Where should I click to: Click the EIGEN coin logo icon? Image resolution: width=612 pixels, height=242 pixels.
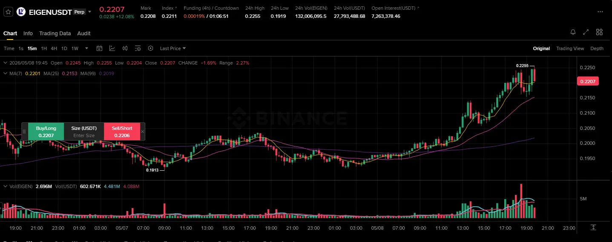coord(21,12)
